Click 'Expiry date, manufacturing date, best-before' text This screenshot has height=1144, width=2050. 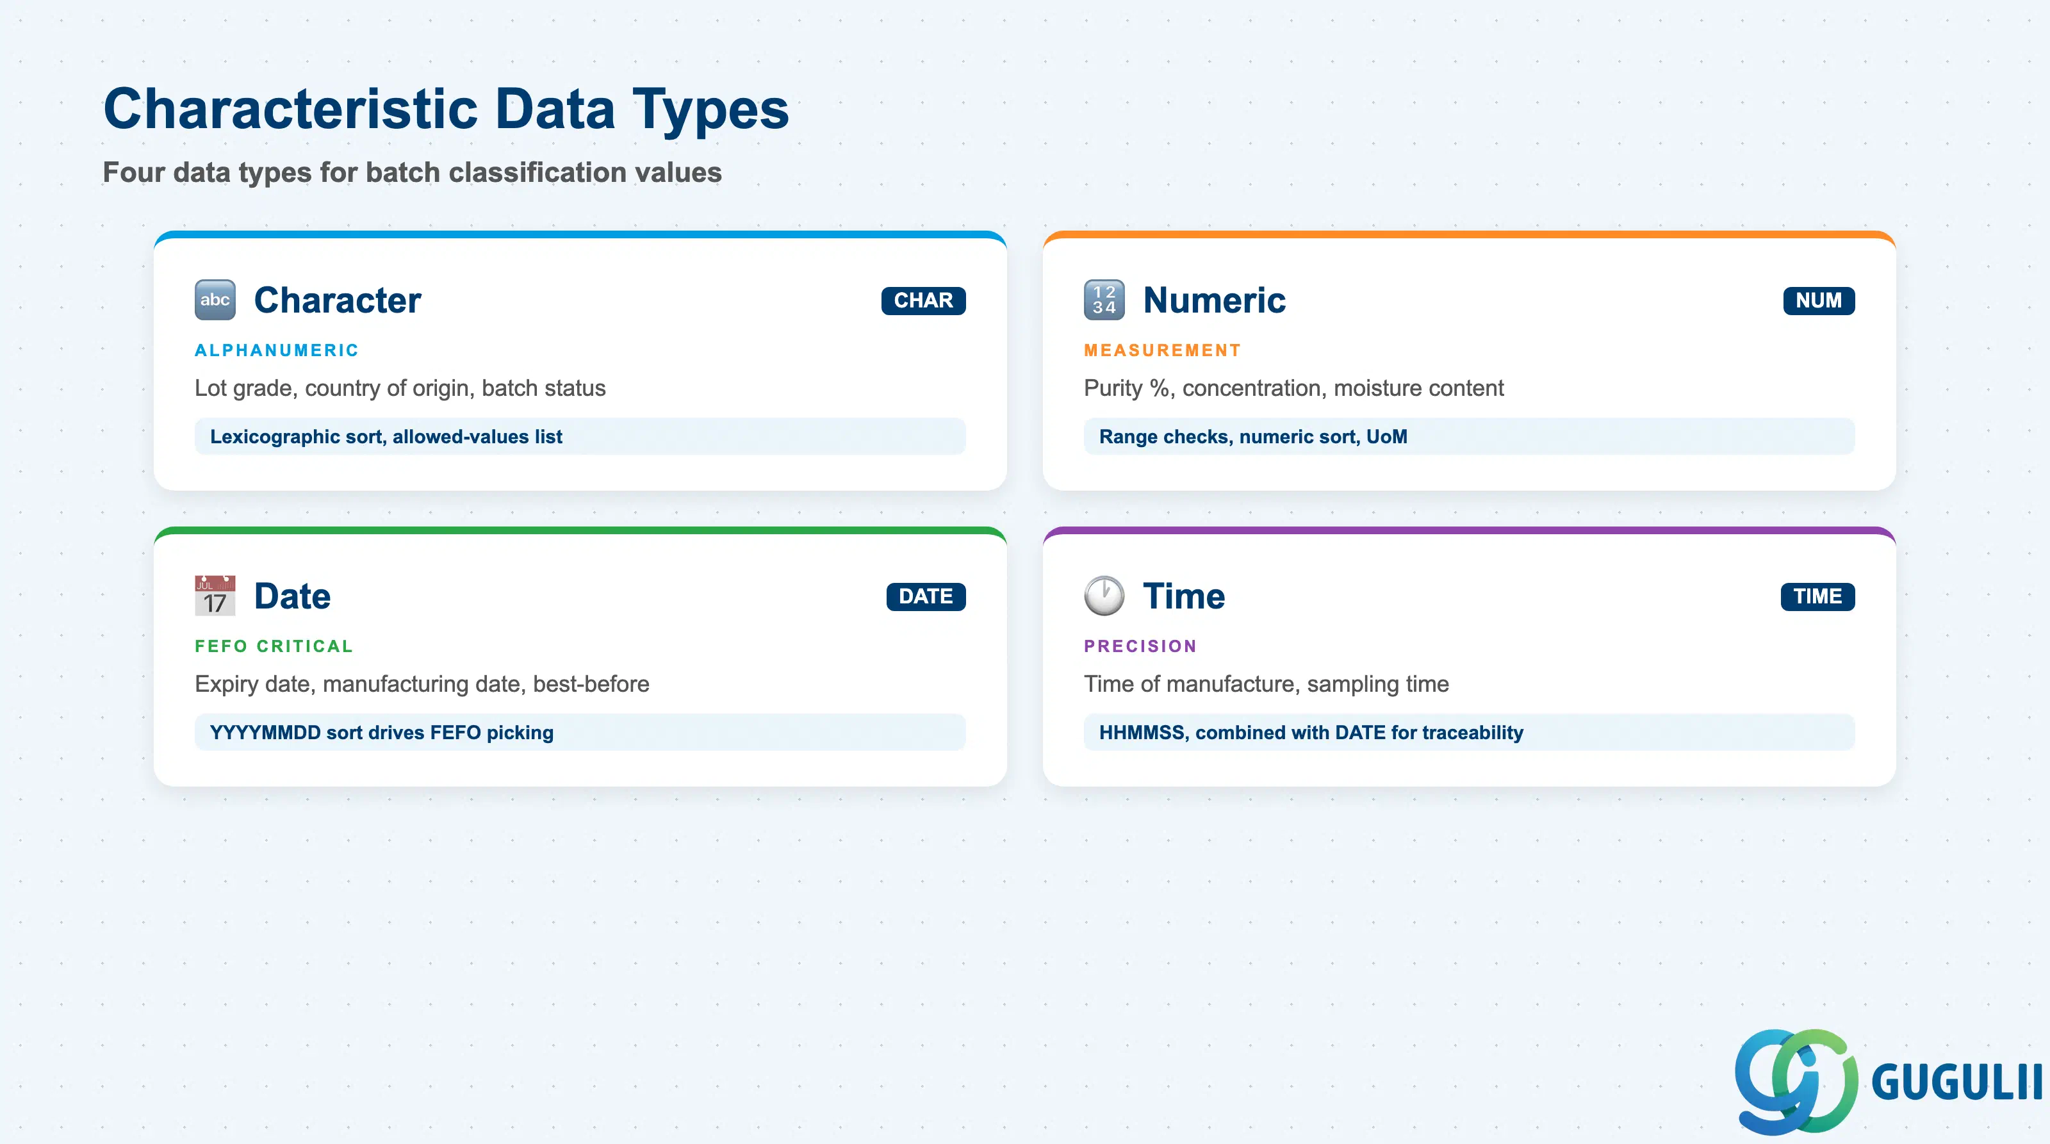[422, 684]
